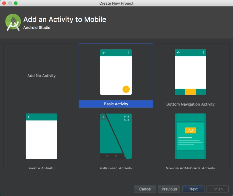Click overflow dots in Basic Activity preview

[x=129, y=53]
